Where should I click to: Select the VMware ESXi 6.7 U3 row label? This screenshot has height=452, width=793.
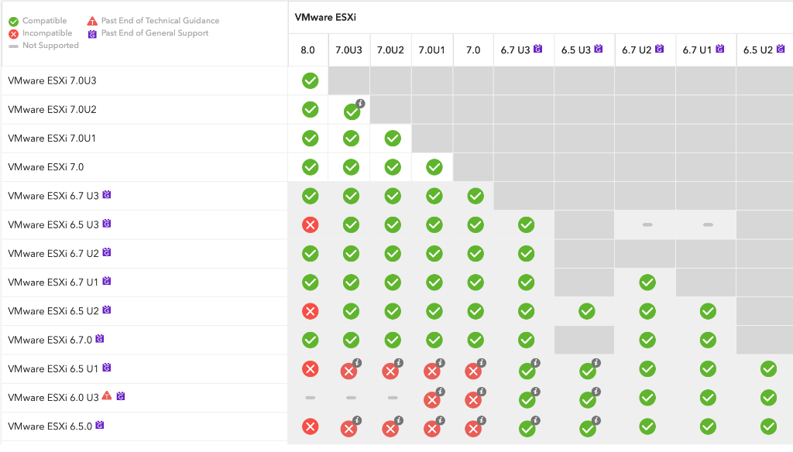point(53,196)
